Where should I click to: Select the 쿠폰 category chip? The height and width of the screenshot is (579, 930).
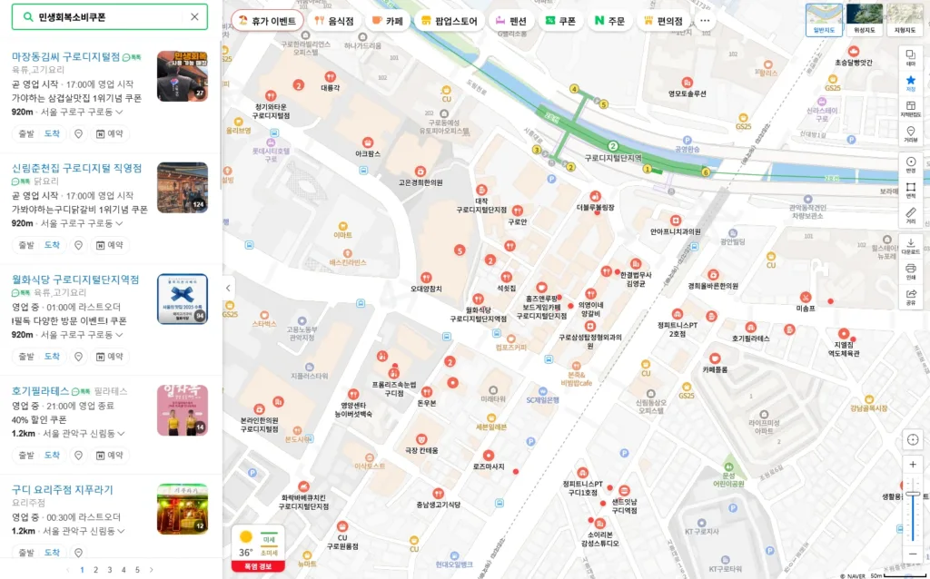(560, 21)
